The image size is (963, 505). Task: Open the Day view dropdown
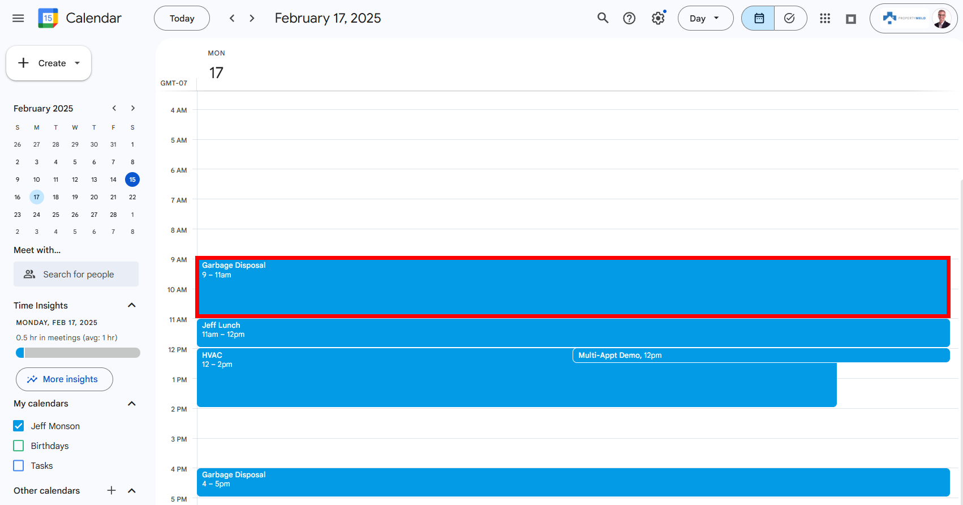point(705,18)
